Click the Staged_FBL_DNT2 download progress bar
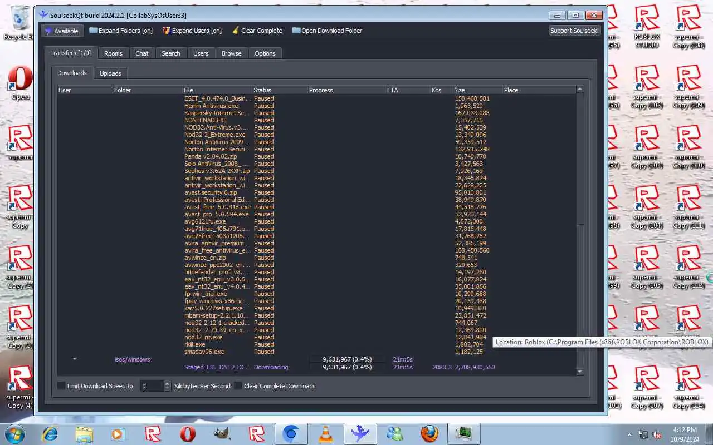Screen dimensions: 713x445 pos(346,367)
